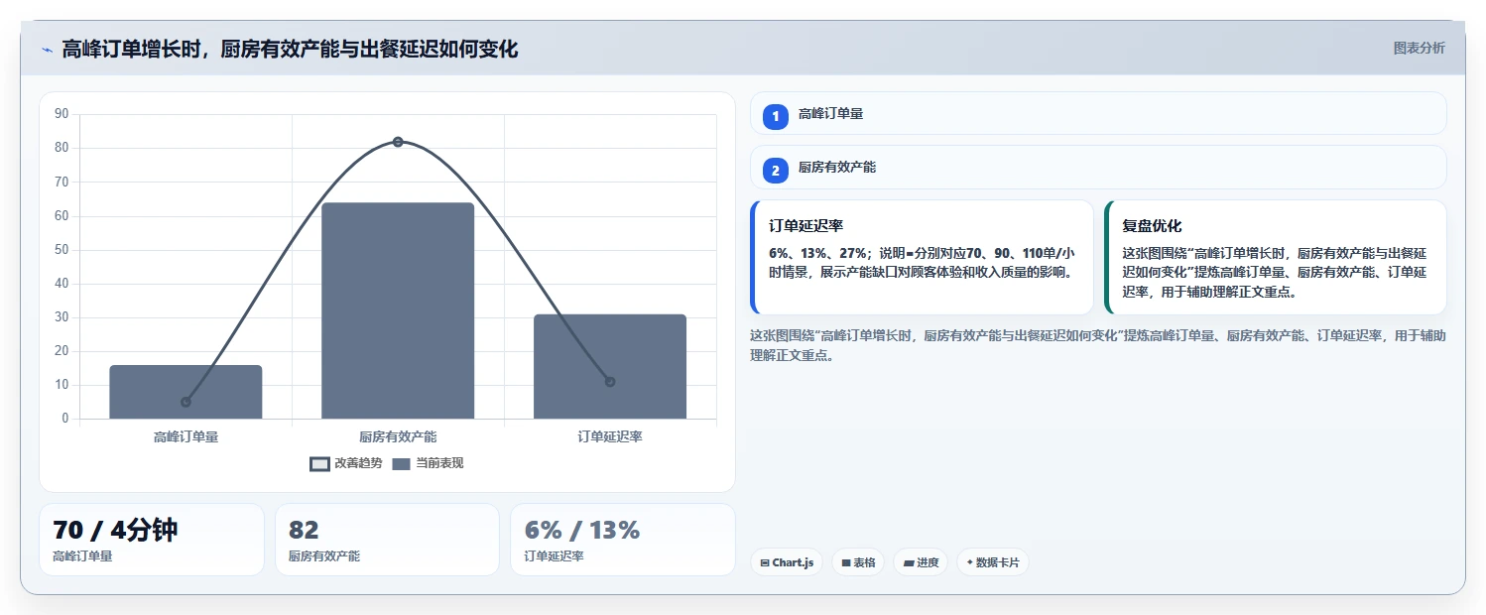Click the 图表分析 label in header
1486x615 pixels.
tap(1419, 48)
